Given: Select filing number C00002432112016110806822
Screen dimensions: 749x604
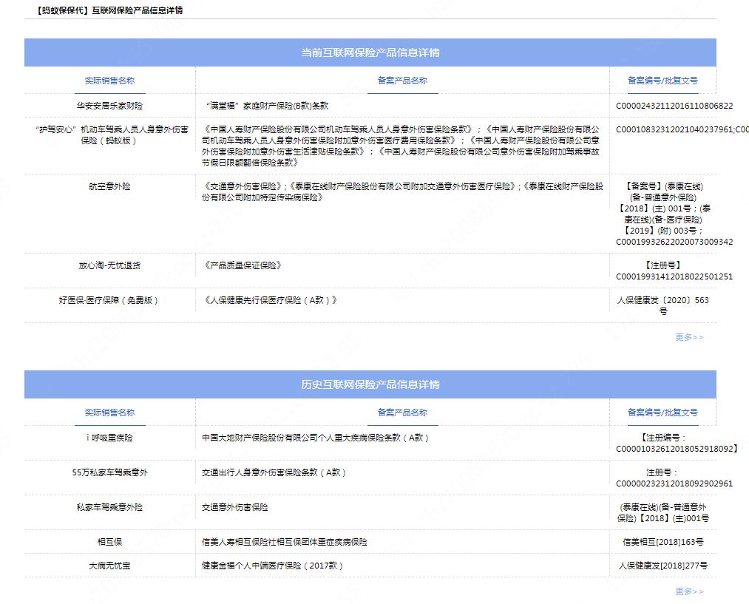Looking at the screenshot, I should coord(674,106).
